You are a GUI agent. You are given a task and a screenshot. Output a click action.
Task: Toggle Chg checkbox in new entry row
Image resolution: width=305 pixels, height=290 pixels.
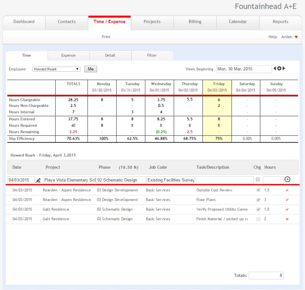point(258,179)
